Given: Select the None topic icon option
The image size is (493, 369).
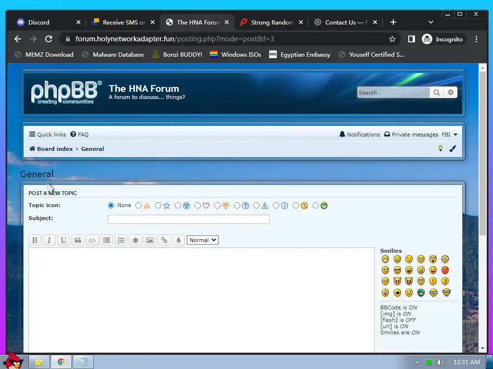Looking at the screenshot, I should click(111, 205).
